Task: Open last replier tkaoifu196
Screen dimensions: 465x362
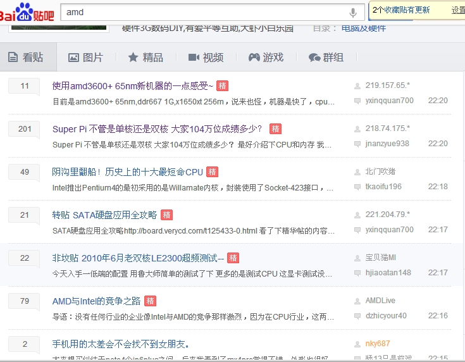Action: (383, 187)
